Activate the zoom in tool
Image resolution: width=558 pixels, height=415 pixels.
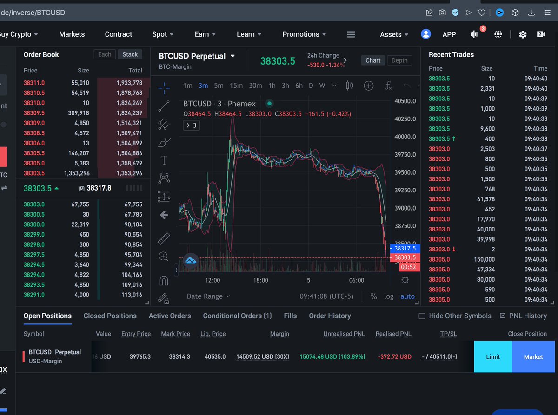coord(164,256)
